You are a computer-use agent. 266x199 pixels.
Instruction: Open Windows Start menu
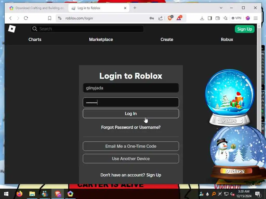tap(6, 194)
